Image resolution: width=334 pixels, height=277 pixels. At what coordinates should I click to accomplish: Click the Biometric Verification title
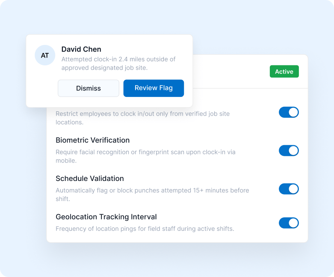pyautogui.click(x=92, y=140)
